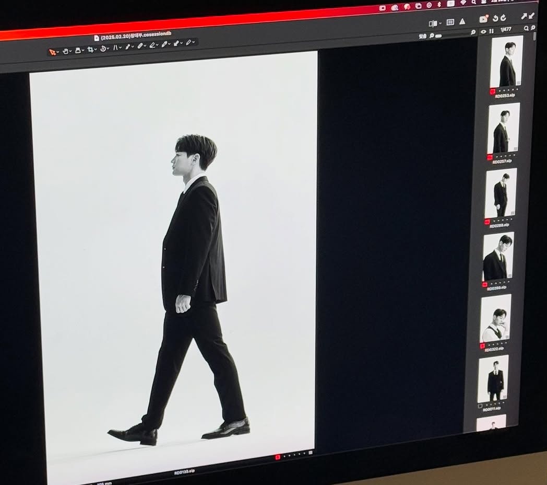Open Annotations pencil tool dropdown arrow
This screenshot has height=485, width=547.
194,42
